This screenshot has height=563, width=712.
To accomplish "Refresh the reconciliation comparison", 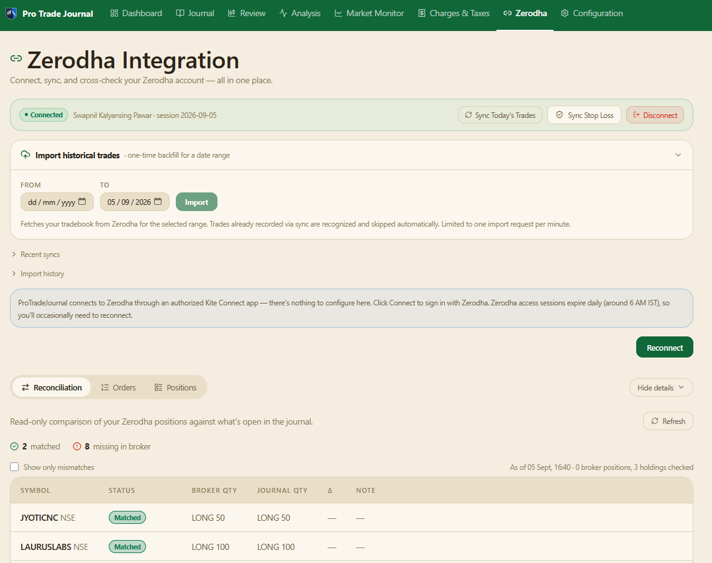I will click(x=668, y=421).
